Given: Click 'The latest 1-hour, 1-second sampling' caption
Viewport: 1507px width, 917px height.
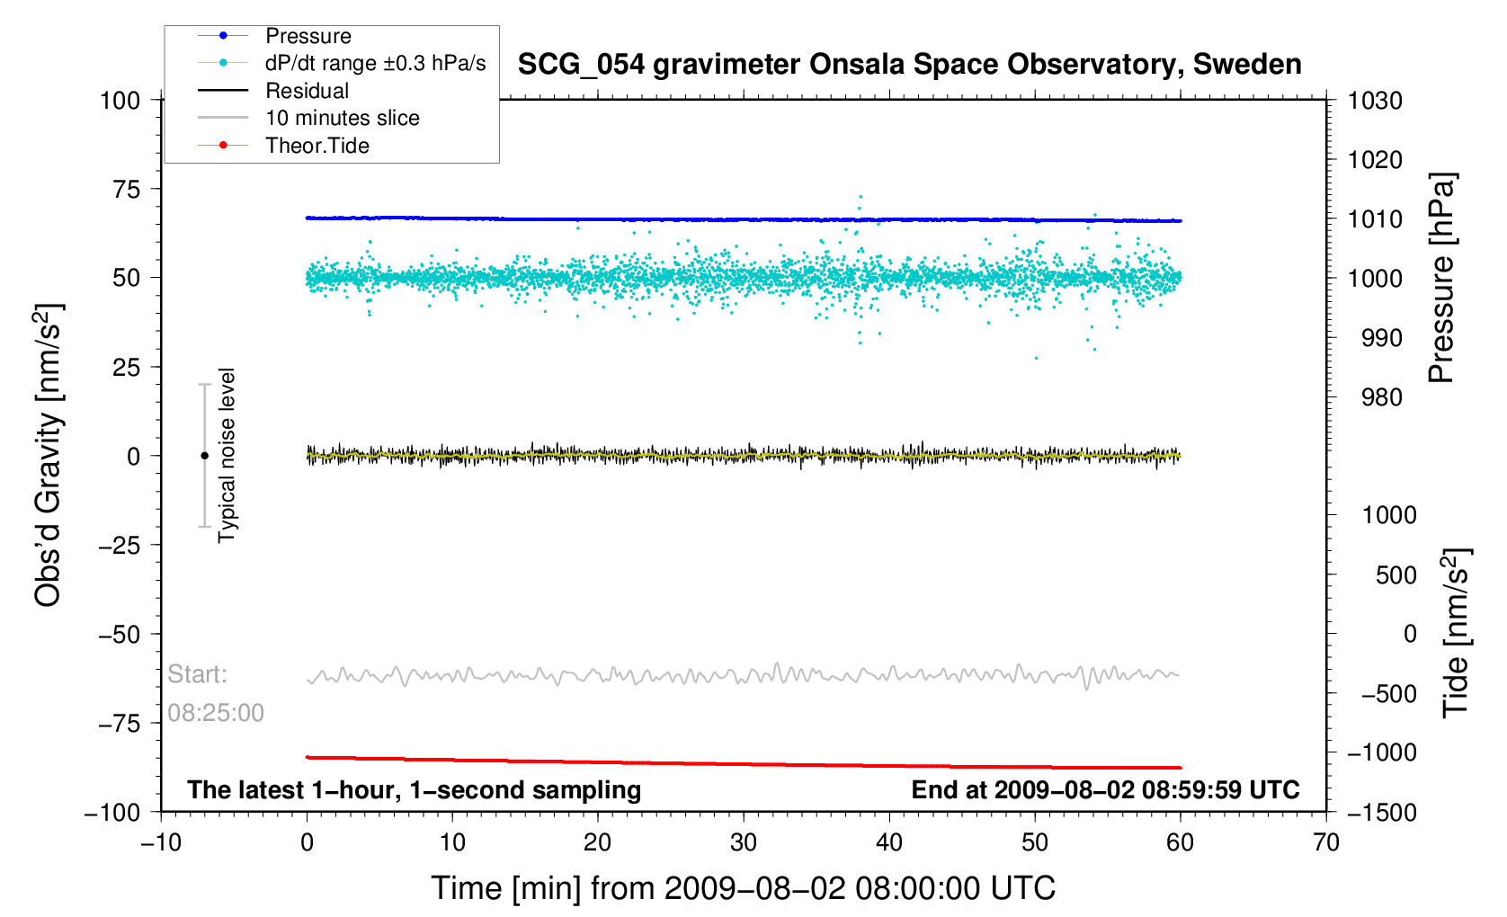Looking at the screenshot, I should click(x=414, y=790).
